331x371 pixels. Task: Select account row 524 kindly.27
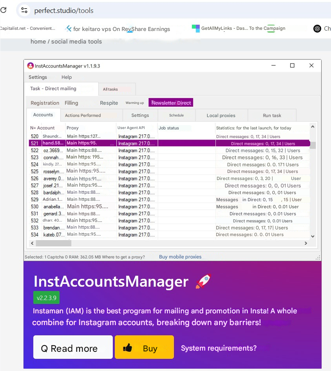[x=169, y=164]
